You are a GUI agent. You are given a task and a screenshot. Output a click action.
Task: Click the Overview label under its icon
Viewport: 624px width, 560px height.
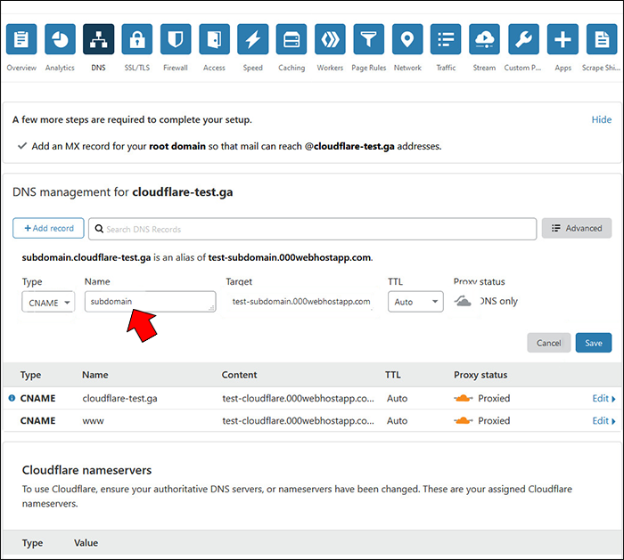[x=21, y=68]
